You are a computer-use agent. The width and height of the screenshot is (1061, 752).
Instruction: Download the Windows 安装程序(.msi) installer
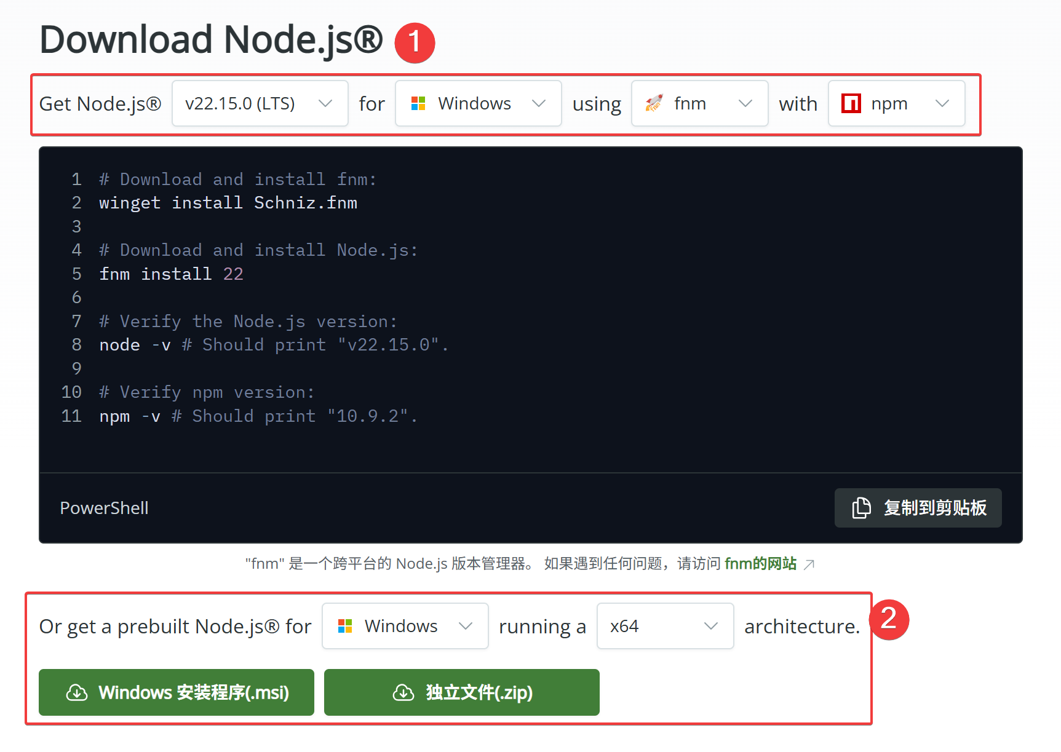click(177, 692)
